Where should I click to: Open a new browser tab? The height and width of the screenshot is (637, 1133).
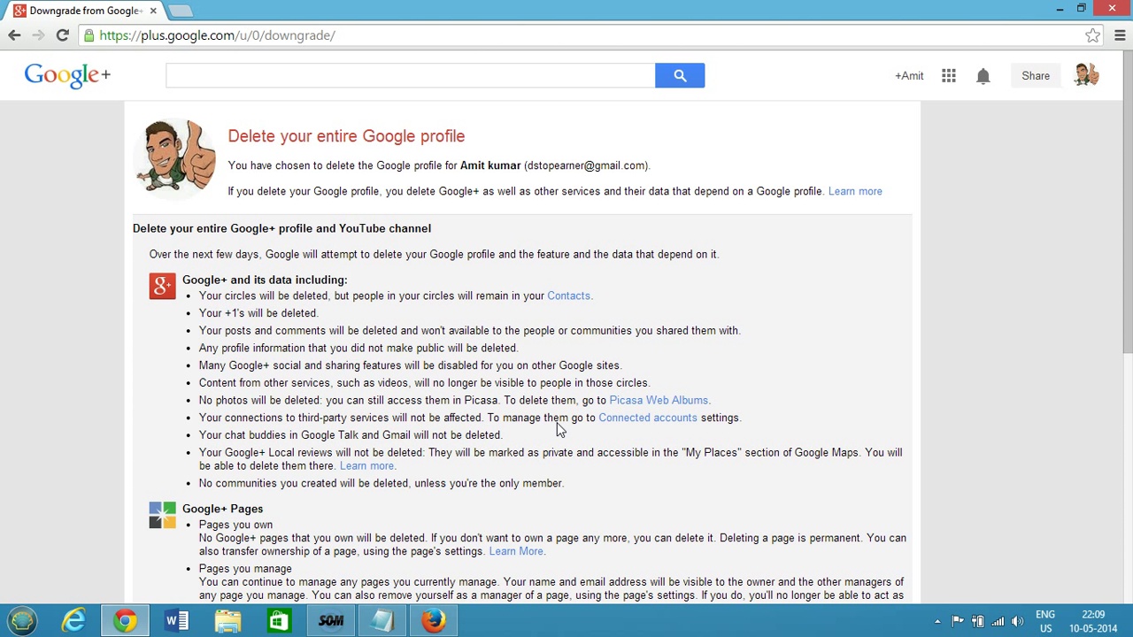click(180, 11)
